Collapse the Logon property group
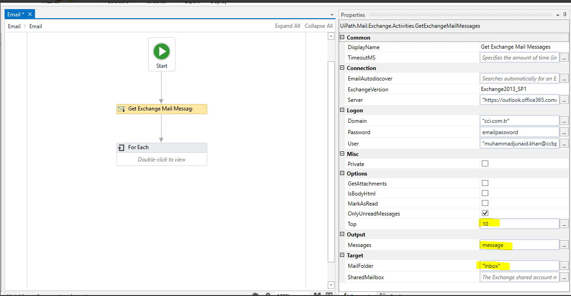The height and width of the screenshot is (296, 571). (342, 110)
